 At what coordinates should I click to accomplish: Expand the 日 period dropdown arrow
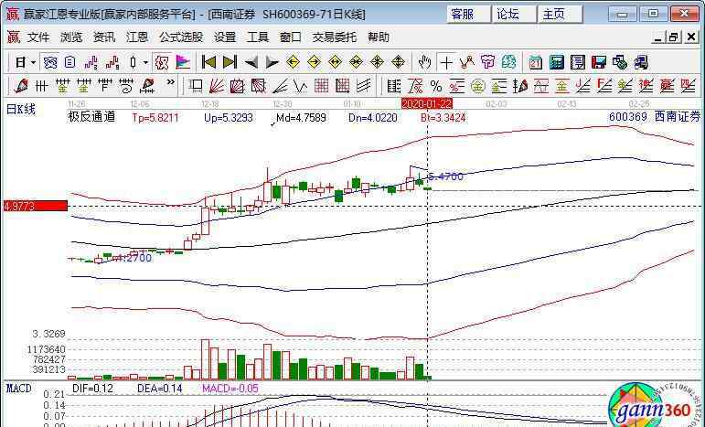33,62
